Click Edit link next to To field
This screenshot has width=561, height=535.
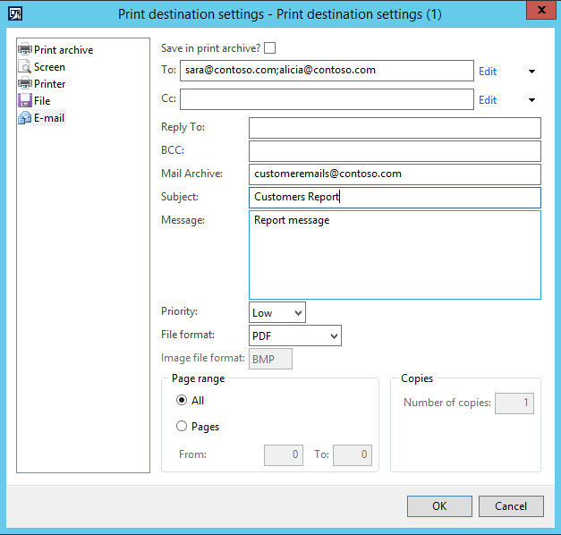[x=488, y=72]
